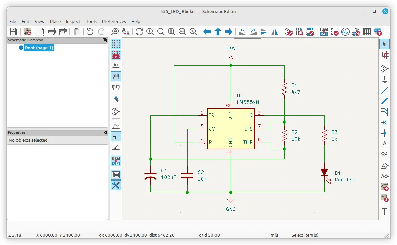Viewport: 397px width, 245px height.
Task: Enable free angle wire mode
Action: click(x=116, y=126)
